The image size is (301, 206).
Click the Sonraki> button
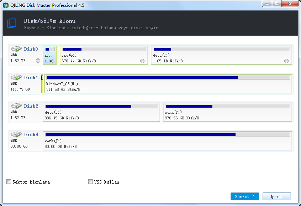(244, 196)
